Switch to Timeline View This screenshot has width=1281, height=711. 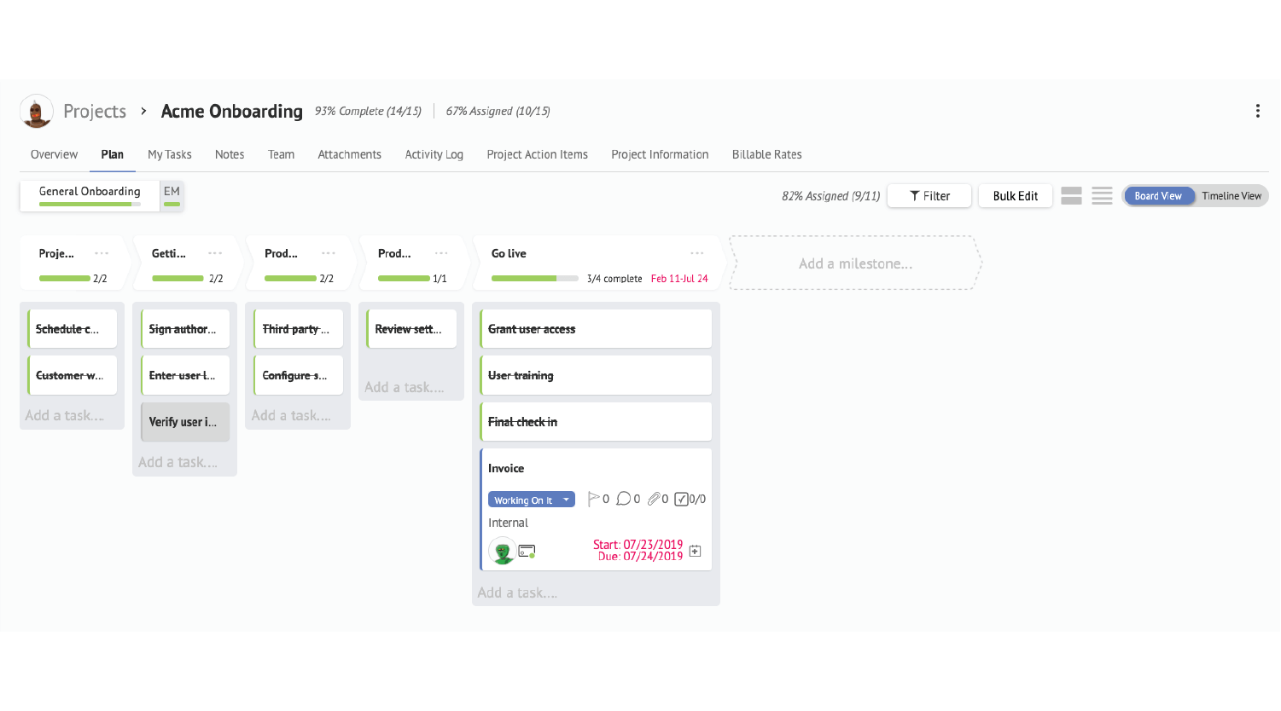click(1232, 196)
